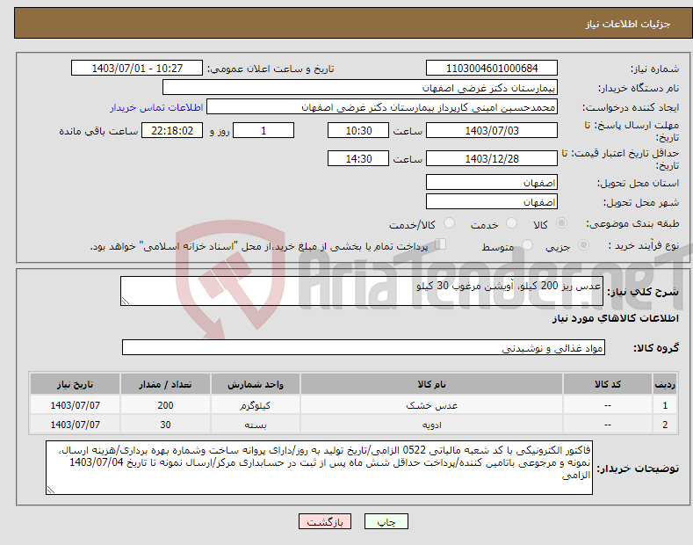Click the واحد شمارش column header
The height and width of the screenshot is (545, 693).
pos(256,384)
